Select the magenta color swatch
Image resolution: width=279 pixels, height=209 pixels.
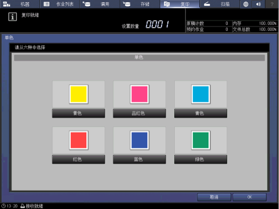tap(139, 94)
